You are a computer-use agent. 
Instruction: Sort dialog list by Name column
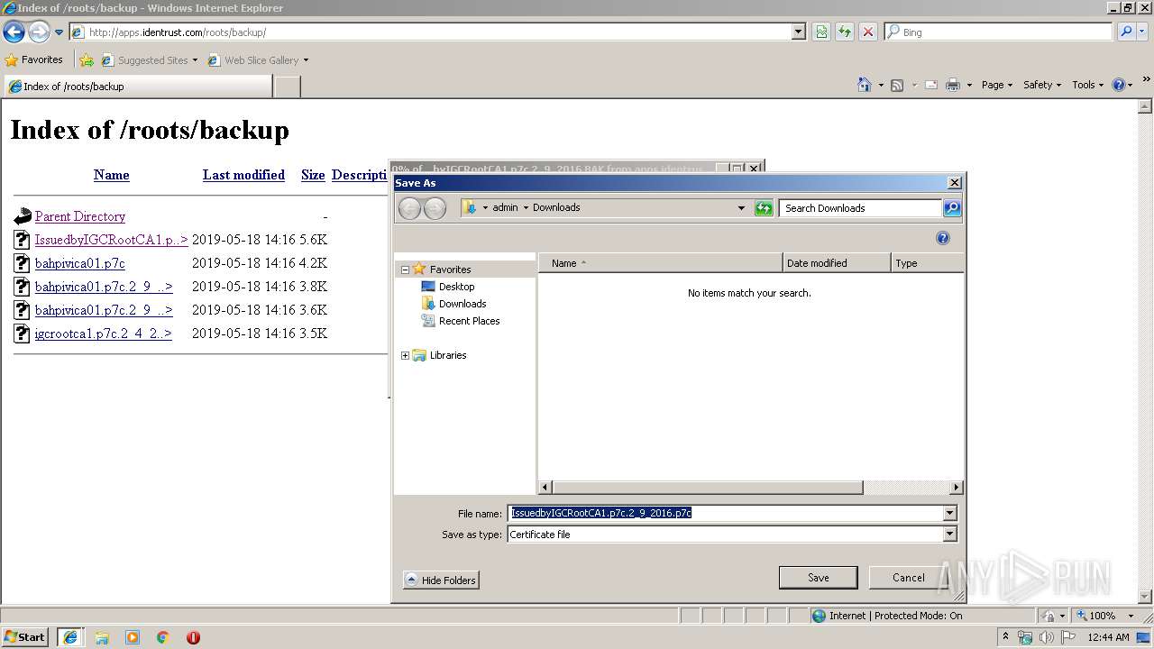660,263
